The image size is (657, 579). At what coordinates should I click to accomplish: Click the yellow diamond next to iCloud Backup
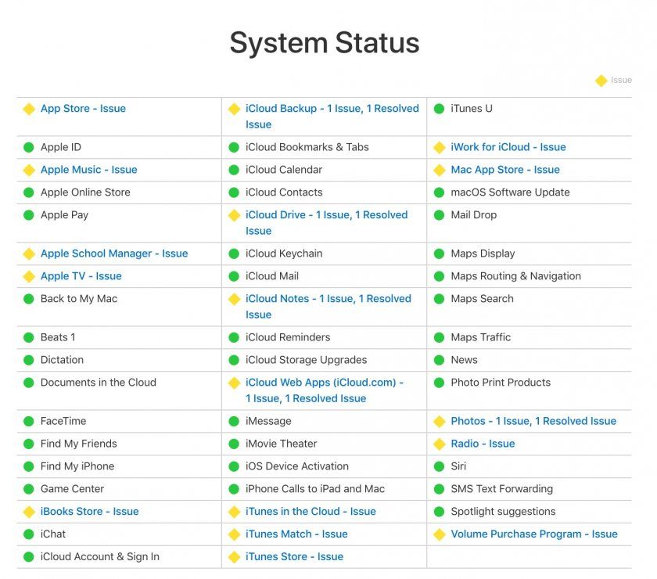[234, 109]
